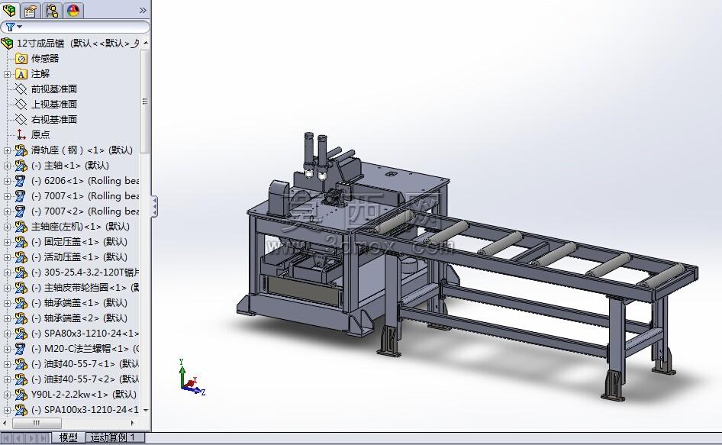This screenshot has width=722, height=445.
Task: Switch to the 运动算例 1 tab
Action: [113, 437]
